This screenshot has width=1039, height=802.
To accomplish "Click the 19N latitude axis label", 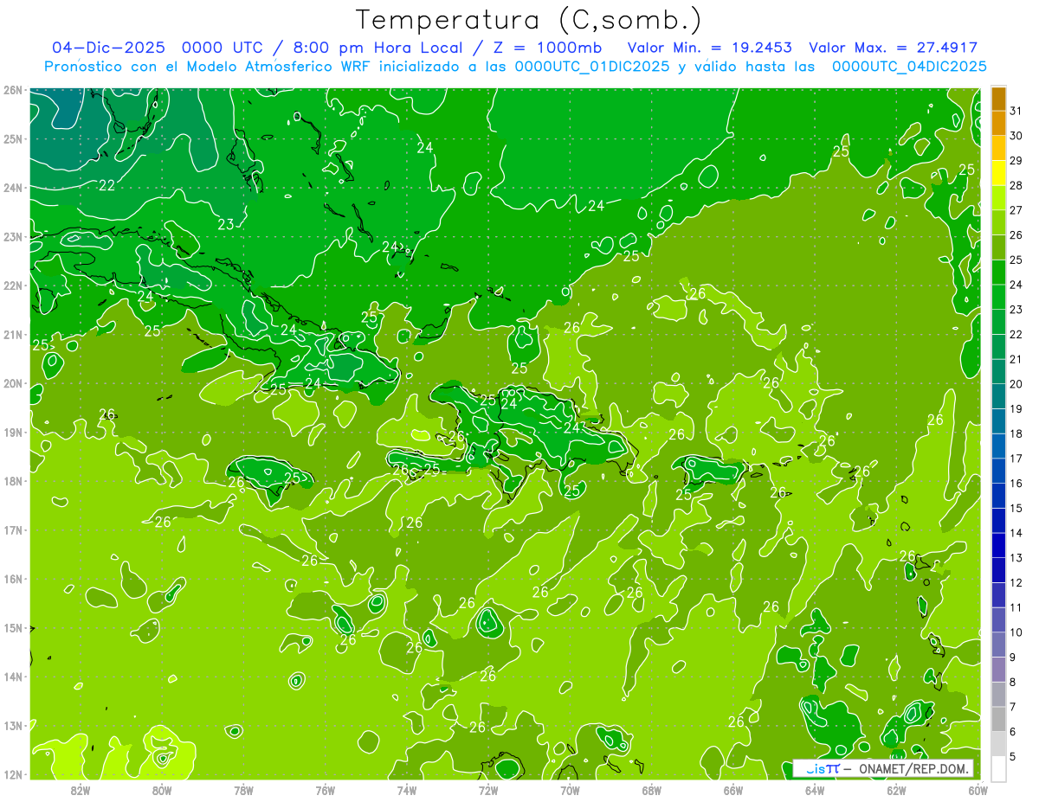I will click(x=13, y=433).
